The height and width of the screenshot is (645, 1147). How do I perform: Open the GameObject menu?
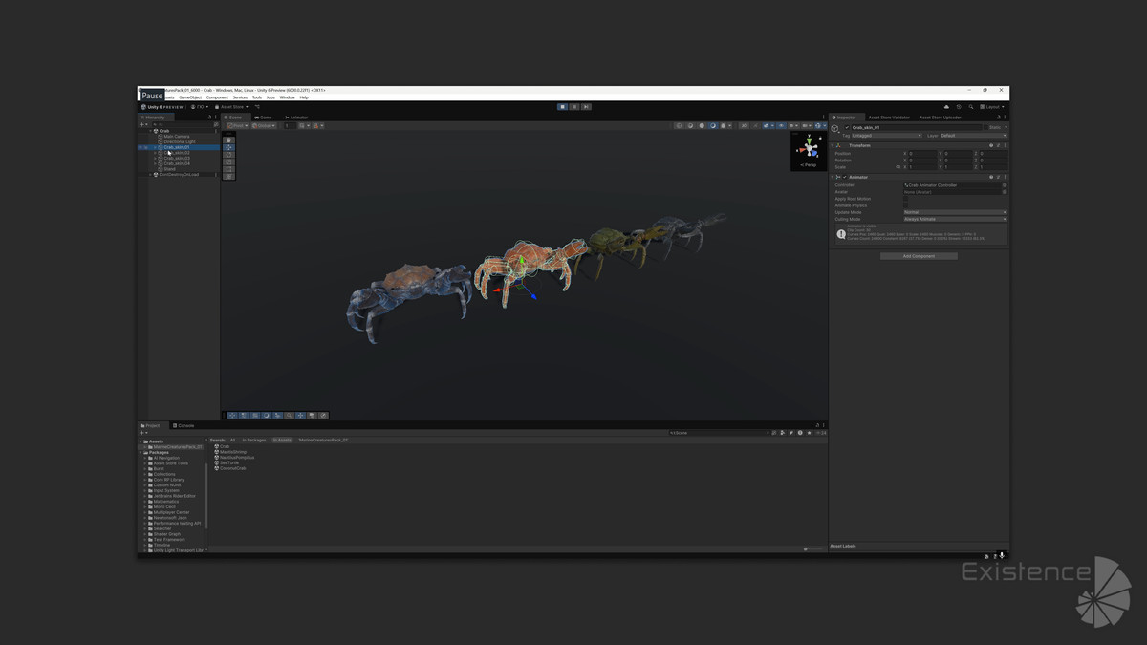190,97
